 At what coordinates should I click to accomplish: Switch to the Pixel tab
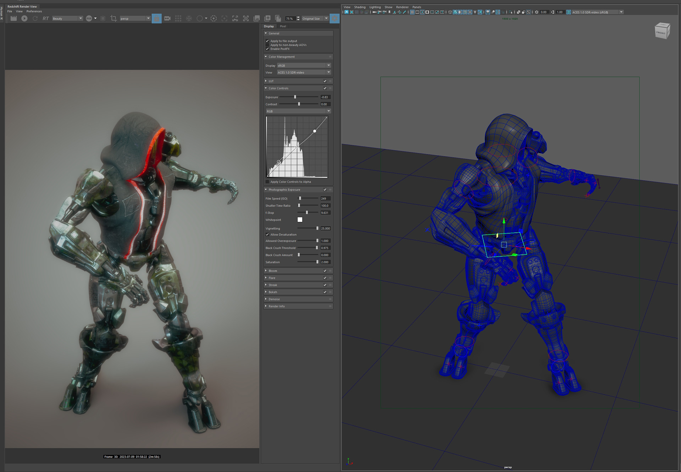pyautogui.click(x=283, y=26)
